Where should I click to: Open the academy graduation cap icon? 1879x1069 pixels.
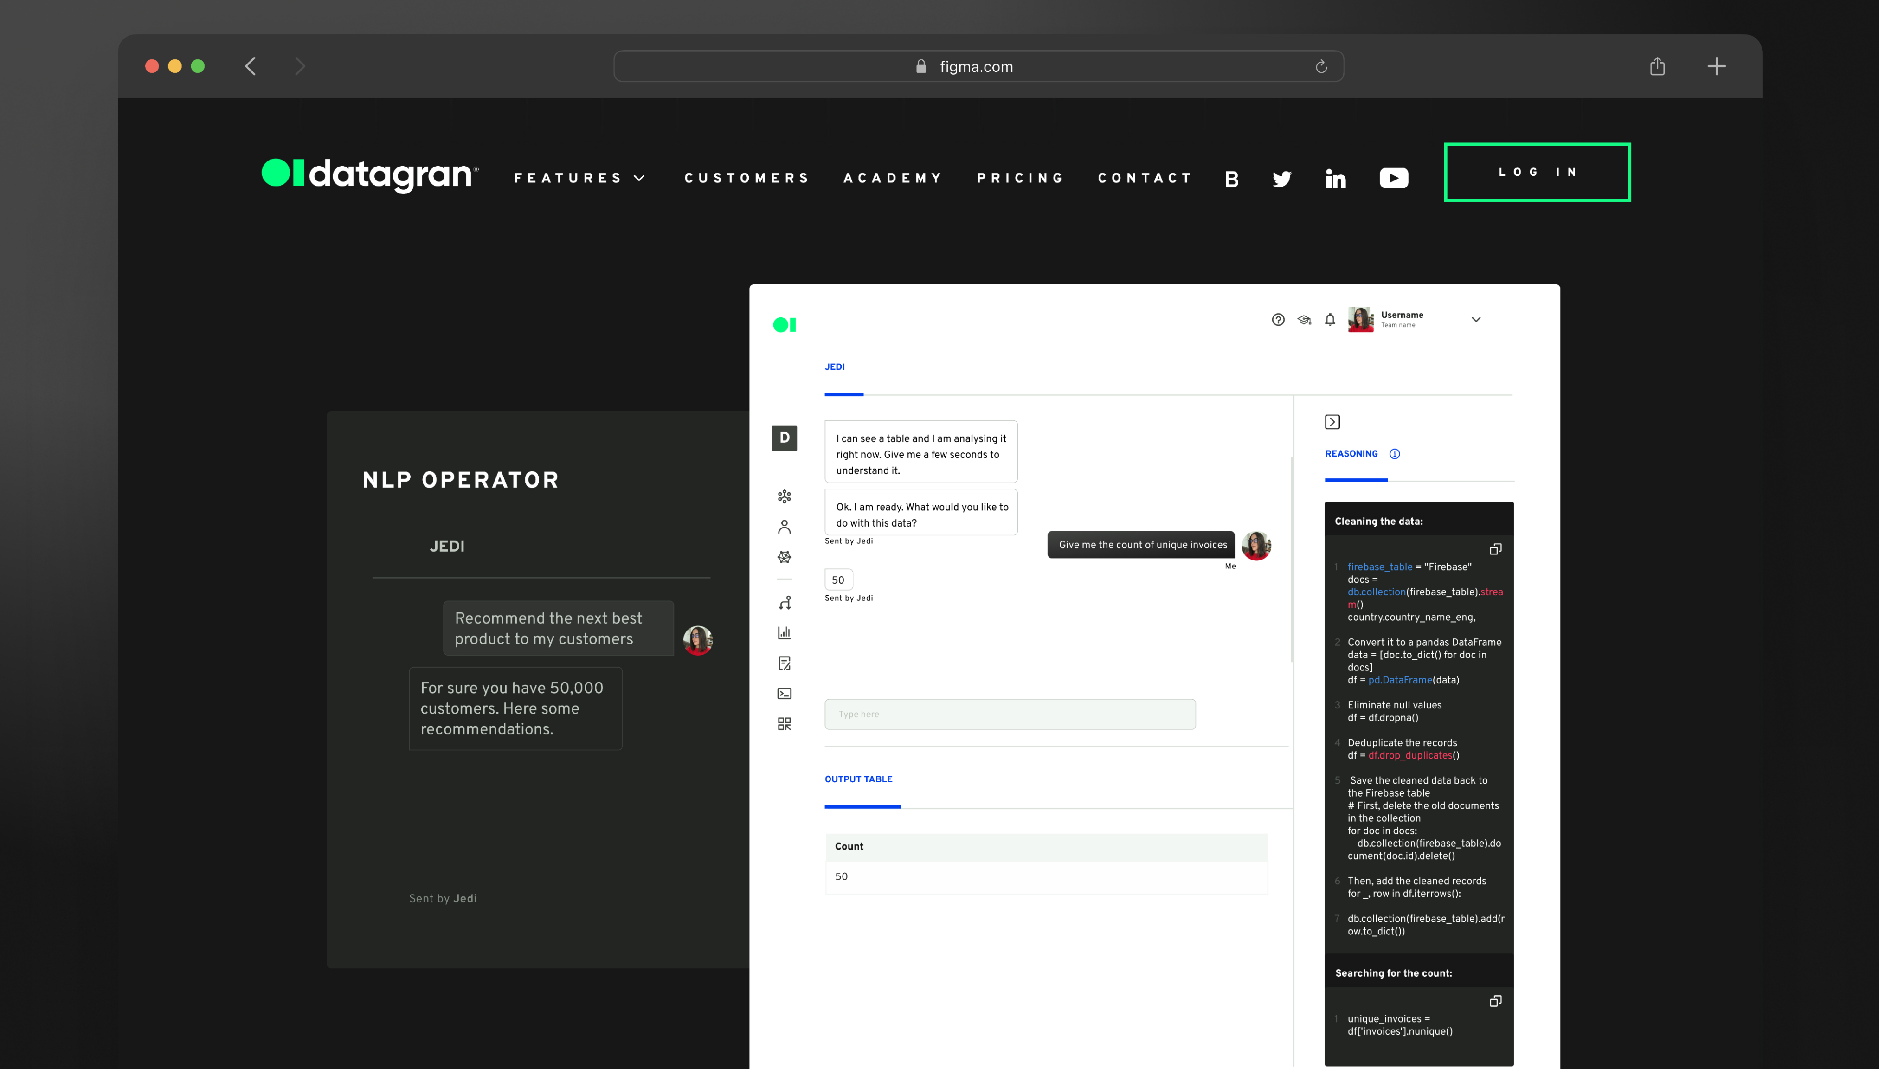[x=1304, y=320]
